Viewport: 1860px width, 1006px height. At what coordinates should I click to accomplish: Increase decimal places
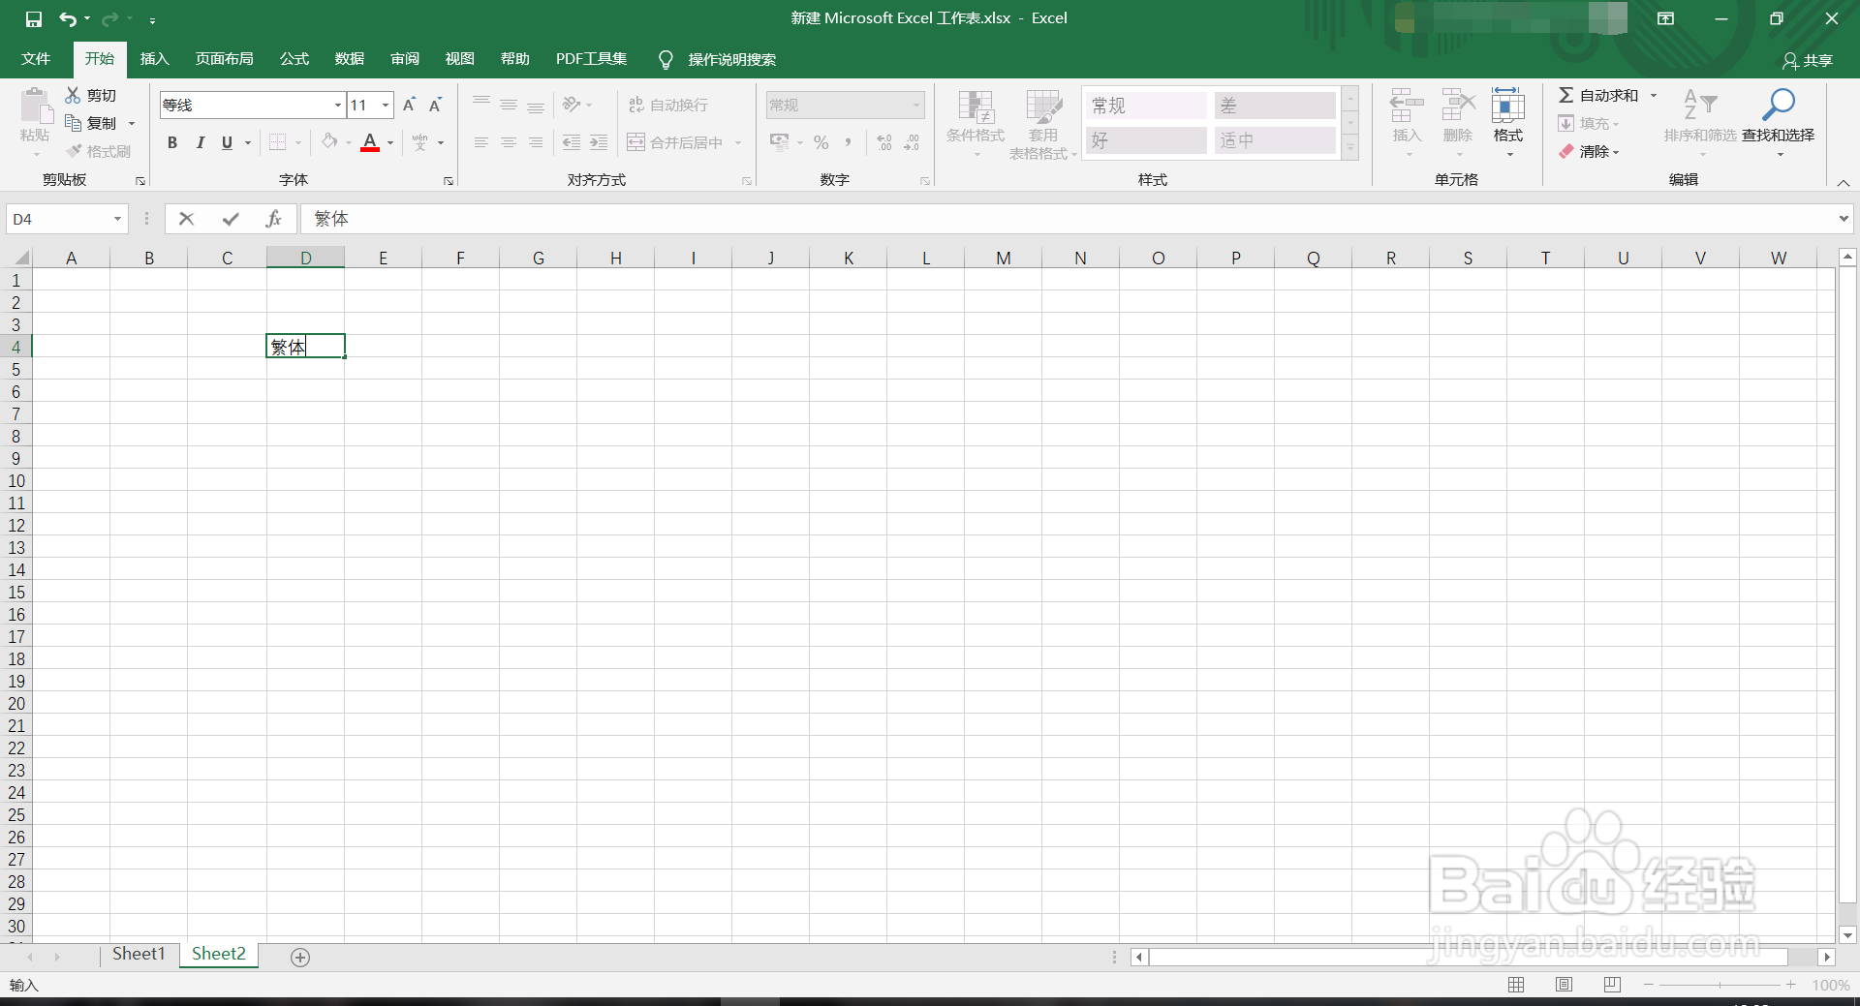pyautogui.click(x=884, y=142)
